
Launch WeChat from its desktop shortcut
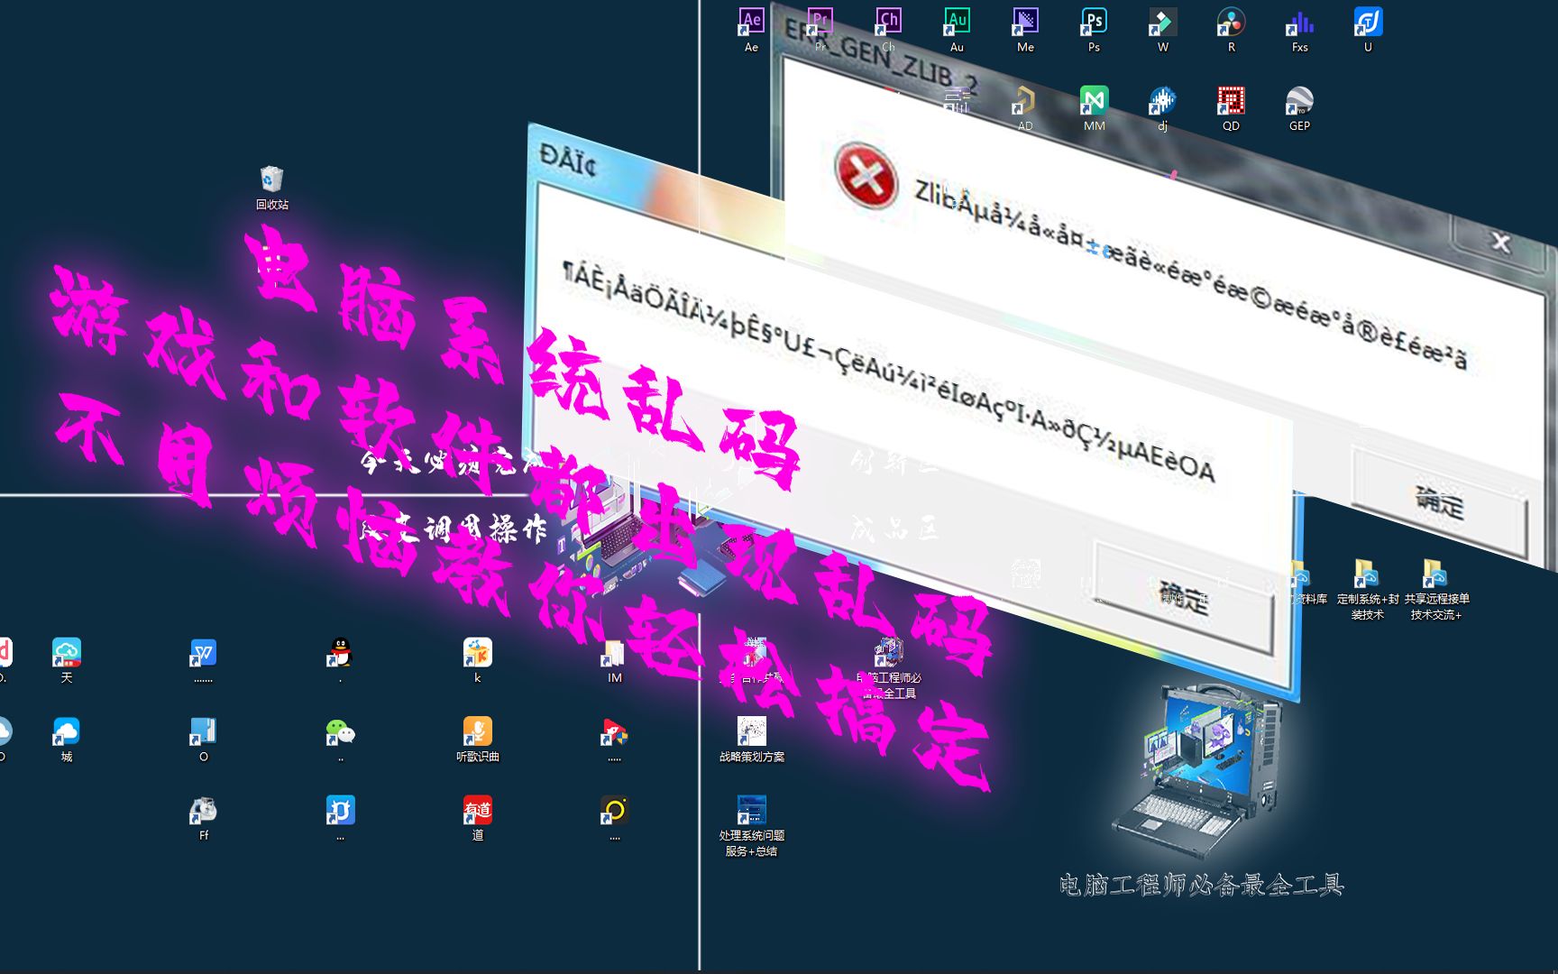[340, 733]
